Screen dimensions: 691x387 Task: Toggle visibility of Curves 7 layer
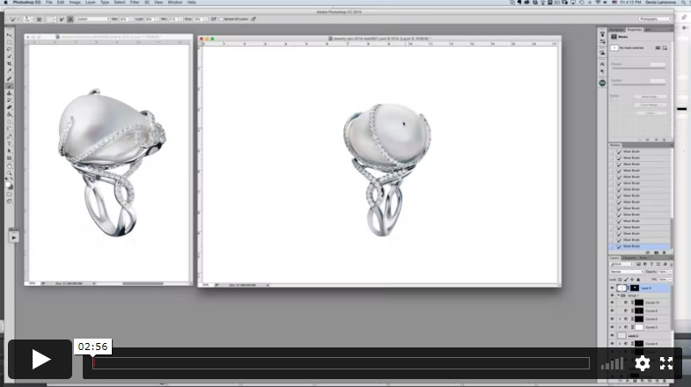tap(612, 327)
